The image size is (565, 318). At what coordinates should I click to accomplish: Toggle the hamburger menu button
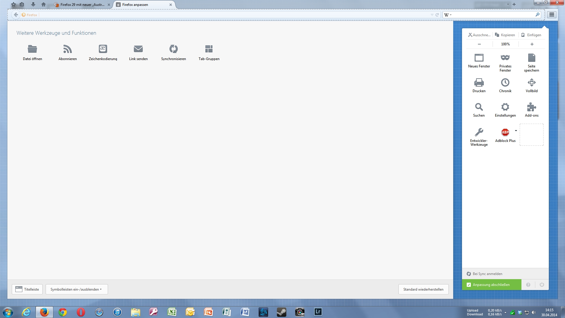pos(552,15)
